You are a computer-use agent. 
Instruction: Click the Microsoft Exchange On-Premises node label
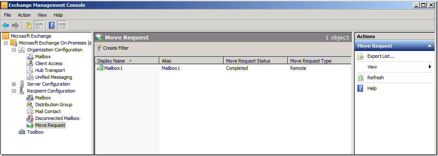coord(55,43)
